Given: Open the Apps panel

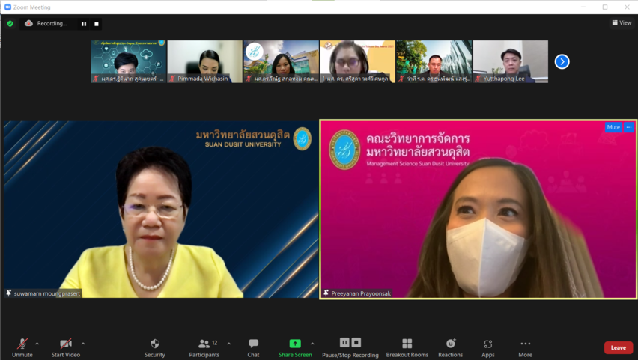Looking at the screenshot, I should click(487, 348).
